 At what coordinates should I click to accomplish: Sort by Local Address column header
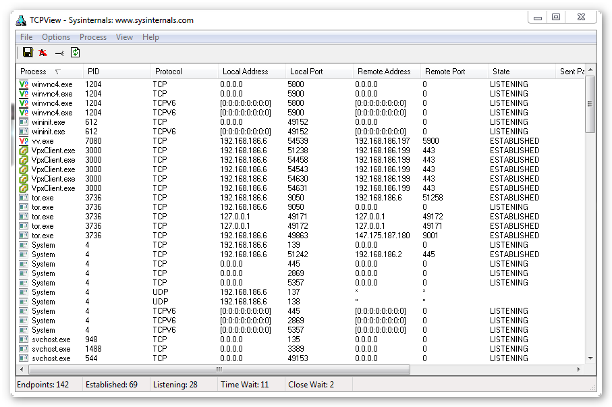coord(252,72)
